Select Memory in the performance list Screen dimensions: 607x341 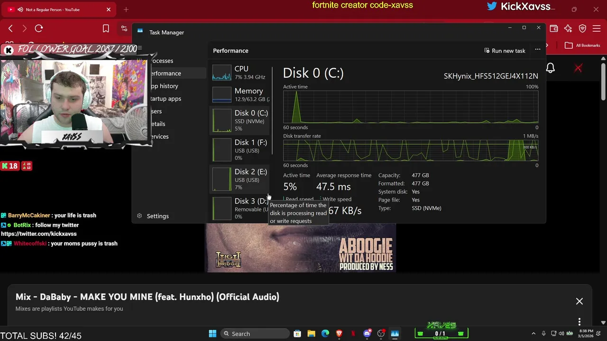coord(240,95)
